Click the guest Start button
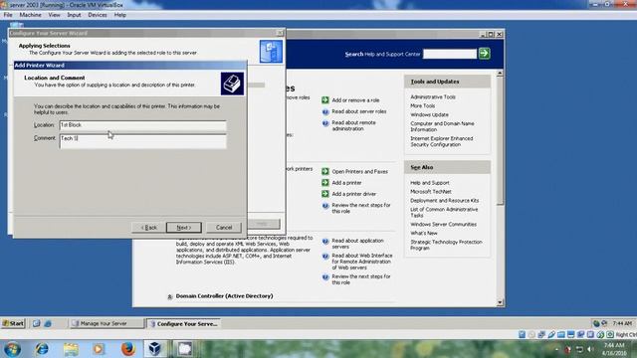The width and height of the screenshot is (637, 358). pyautogui.click(x=13, y=323)
